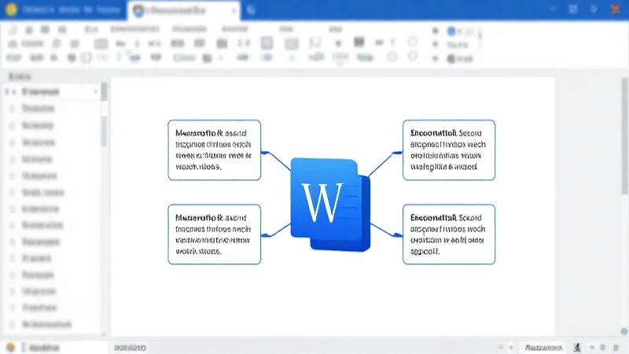
Task: Click the document's vertical scrollbar on the right edge
Action: [x=625, y=136]
